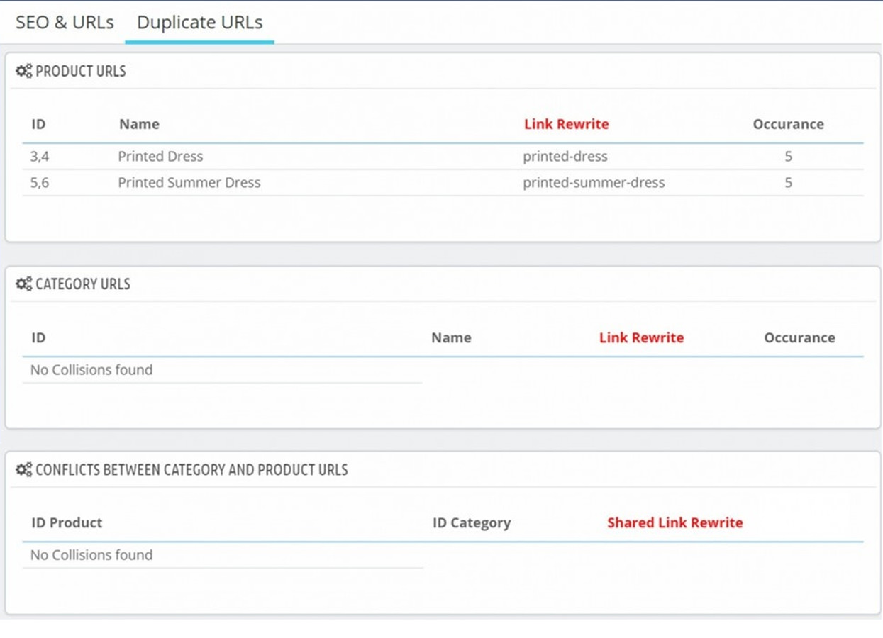Click the ID column header in Category URLs
The height and width of the screenshot is (638, 883).
(38, 337)
